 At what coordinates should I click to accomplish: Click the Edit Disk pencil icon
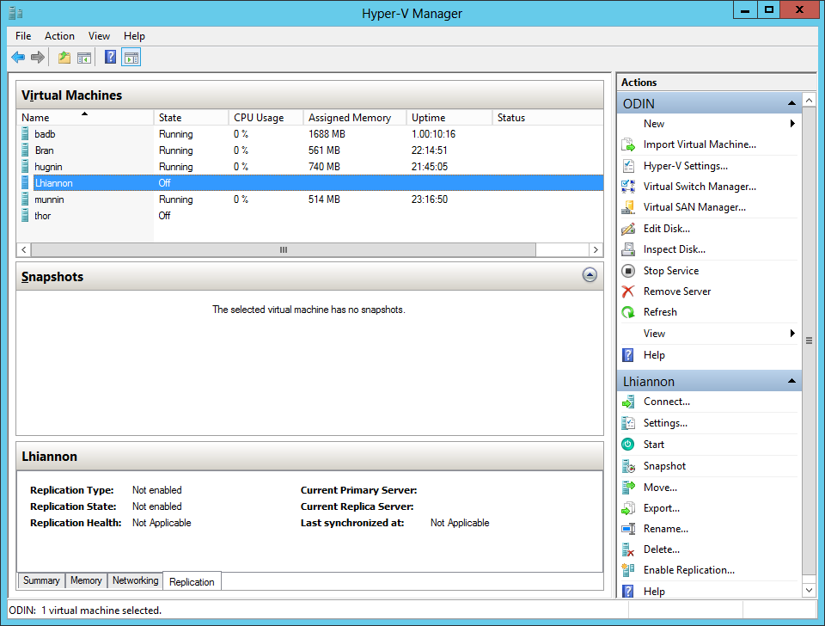pyautogui.click(x=628, y=229)
